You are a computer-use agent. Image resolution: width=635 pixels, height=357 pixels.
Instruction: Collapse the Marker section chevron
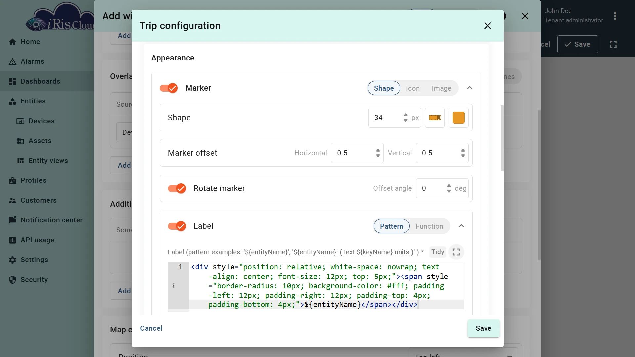point(469,88)
